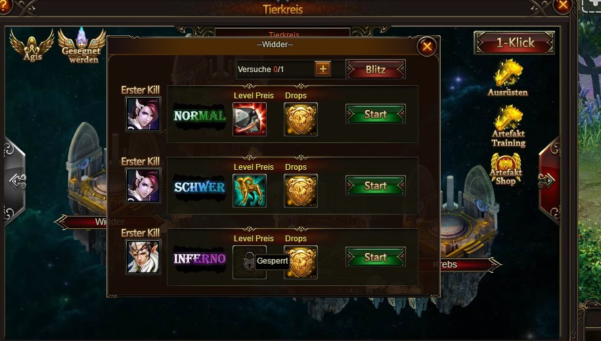Screen dimensions: 601x341
Task: Go to the next zodiac with right arrow
Action: [550, 180]
